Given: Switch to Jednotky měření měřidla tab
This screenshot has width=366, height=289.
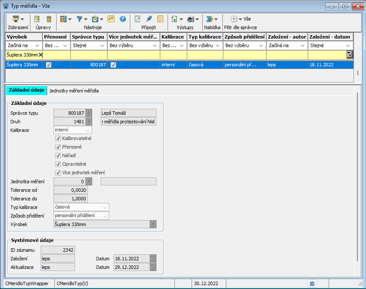Looking at the screenshot, I should pyautogui.click(x=74, y=91).
